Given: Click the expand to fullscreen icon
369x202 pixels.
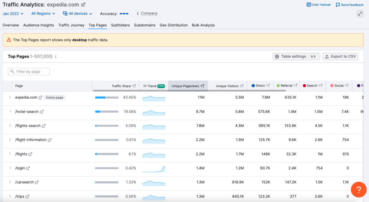Looking at the screenshot, I should click(x=360, y=14).
